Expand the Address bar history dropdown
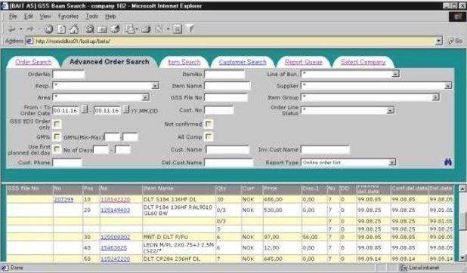The image size is (467, 273). coord(439,41)
